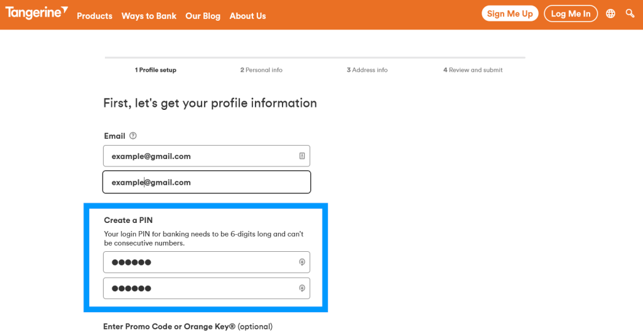The height and width of the screenshot is (336, 643).
Task: Focus the first Create a PIN field
Action: tap(201, 263)
